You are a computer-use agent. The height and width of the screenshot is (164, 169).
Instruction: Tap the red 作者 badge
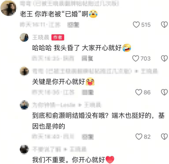[58, 38]
